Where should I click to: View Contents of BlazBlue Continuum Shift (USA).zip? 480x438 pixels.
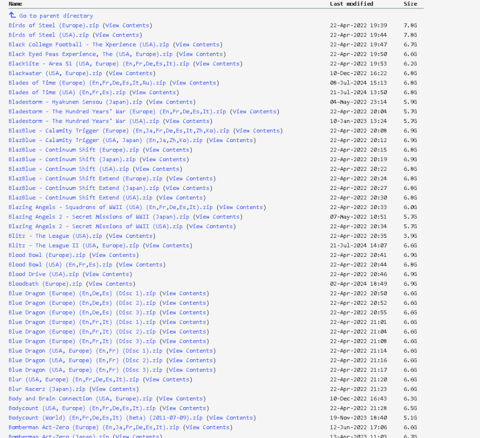(x=157, y=169)
